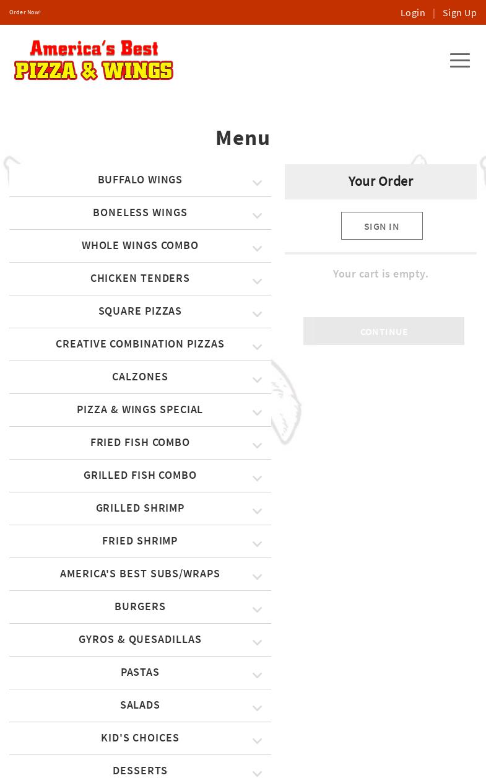Click the Order Now! link
Screen dimensions: 486x778
(25, 12)
